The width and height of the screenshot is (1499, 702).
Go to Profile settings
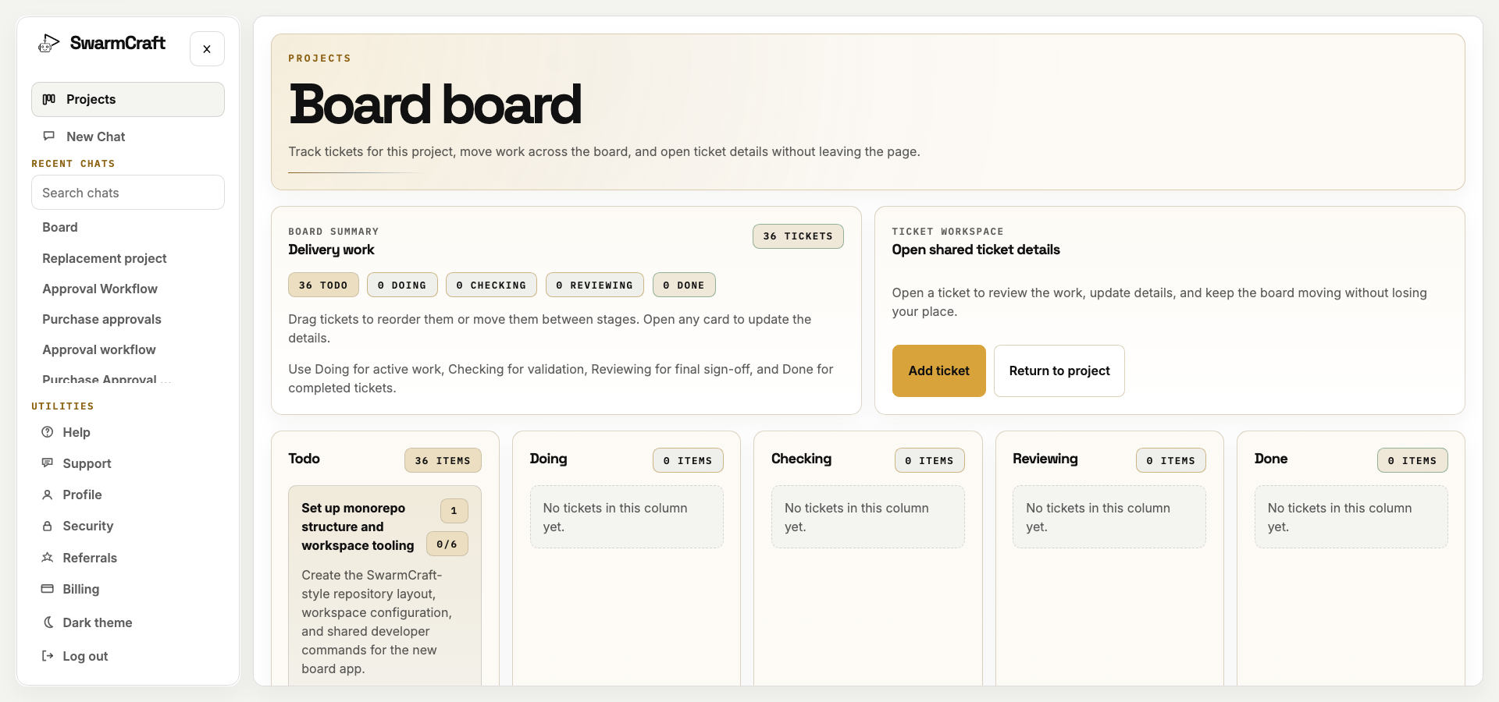click(128, 495)
